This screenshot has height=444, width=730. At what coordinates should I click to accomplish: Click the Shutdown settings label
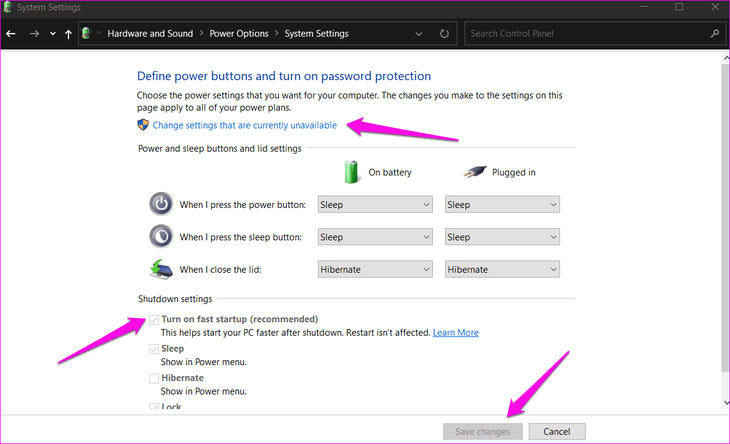coord(175,299)
